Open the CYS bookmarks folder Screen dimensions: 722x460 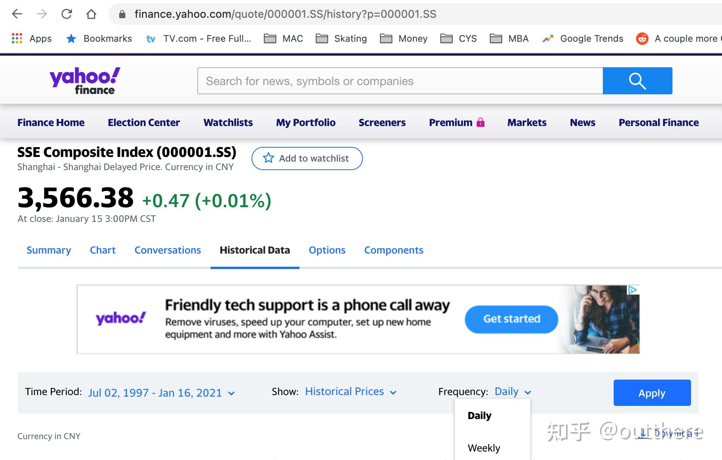(x=459, y=39)
